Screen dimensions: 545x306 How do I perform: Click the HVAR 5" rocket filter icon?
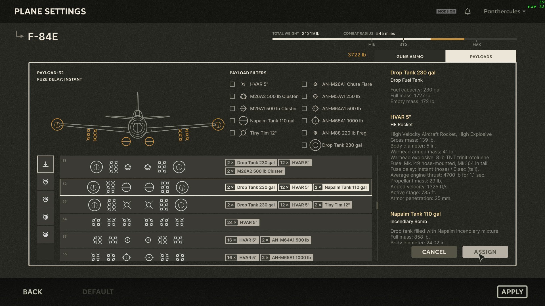coord(243,84)
